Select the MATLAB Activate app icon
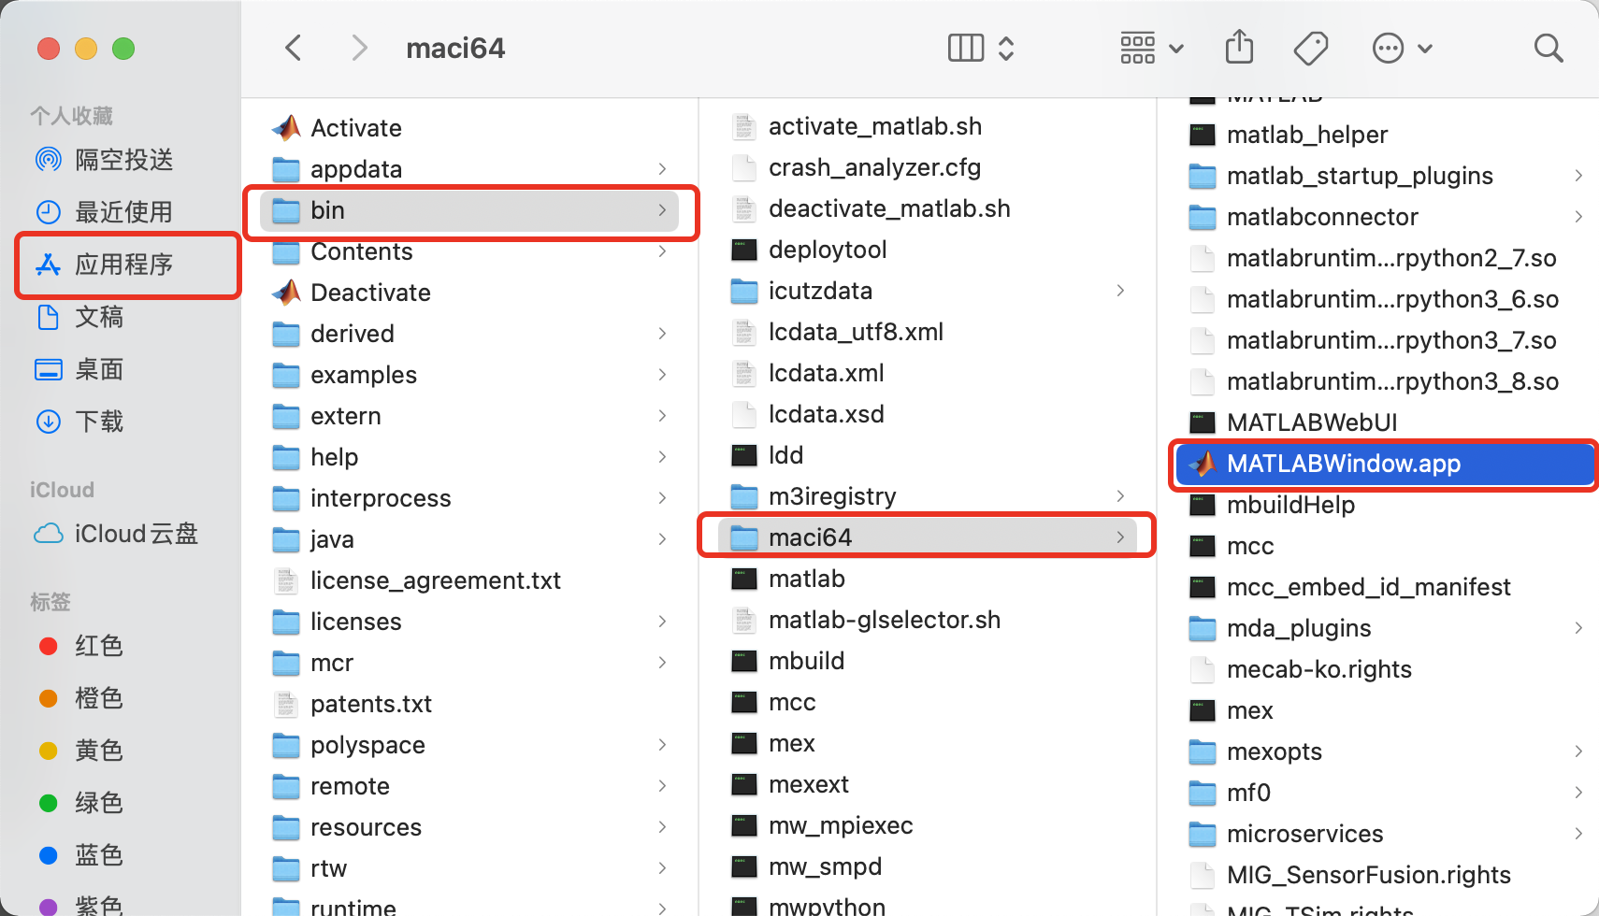The height and width of the screenshot is (916, 1599). coord(286,128)
